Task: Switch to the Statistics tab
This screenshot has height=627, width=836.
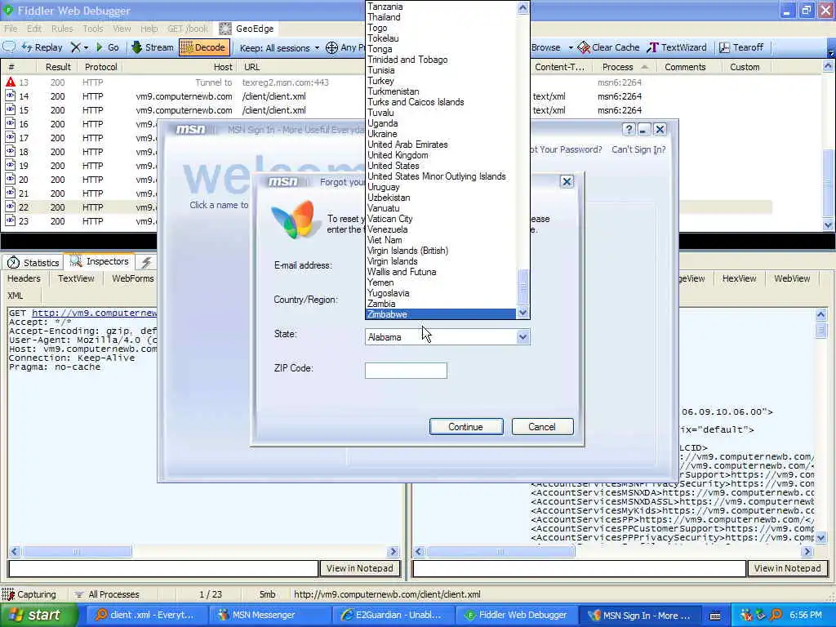Action: tap(33, 262)
